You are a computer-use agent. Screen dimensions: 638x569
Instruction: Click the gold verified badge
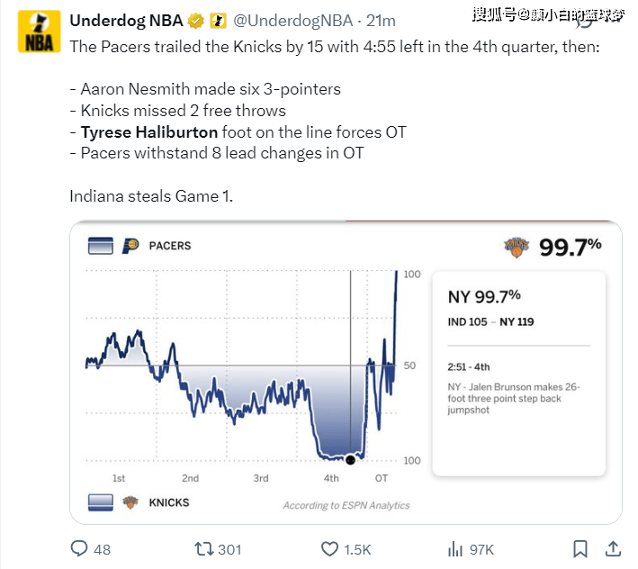pyautogui.click(x=195, y=21)
